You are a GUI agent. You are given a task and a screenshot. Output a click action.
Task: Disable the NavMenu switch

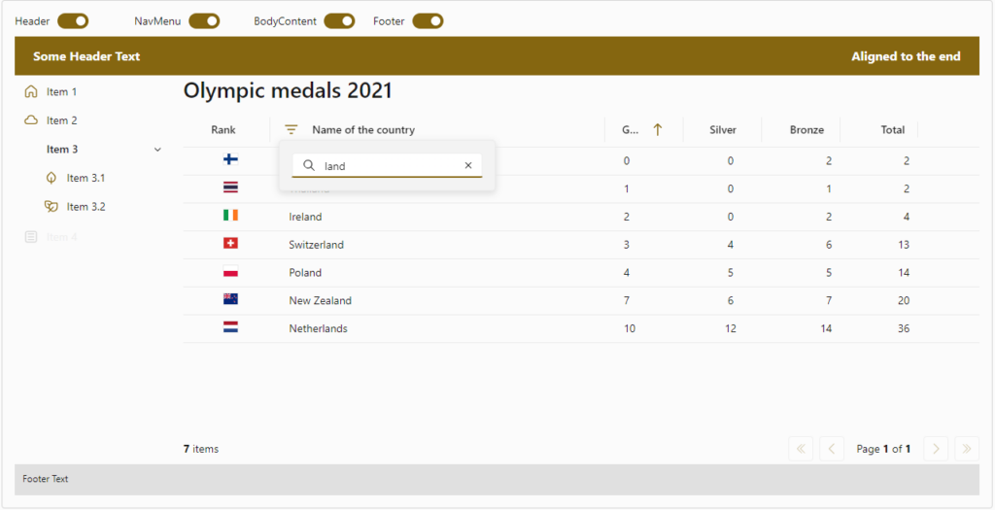tap(204, 21)
